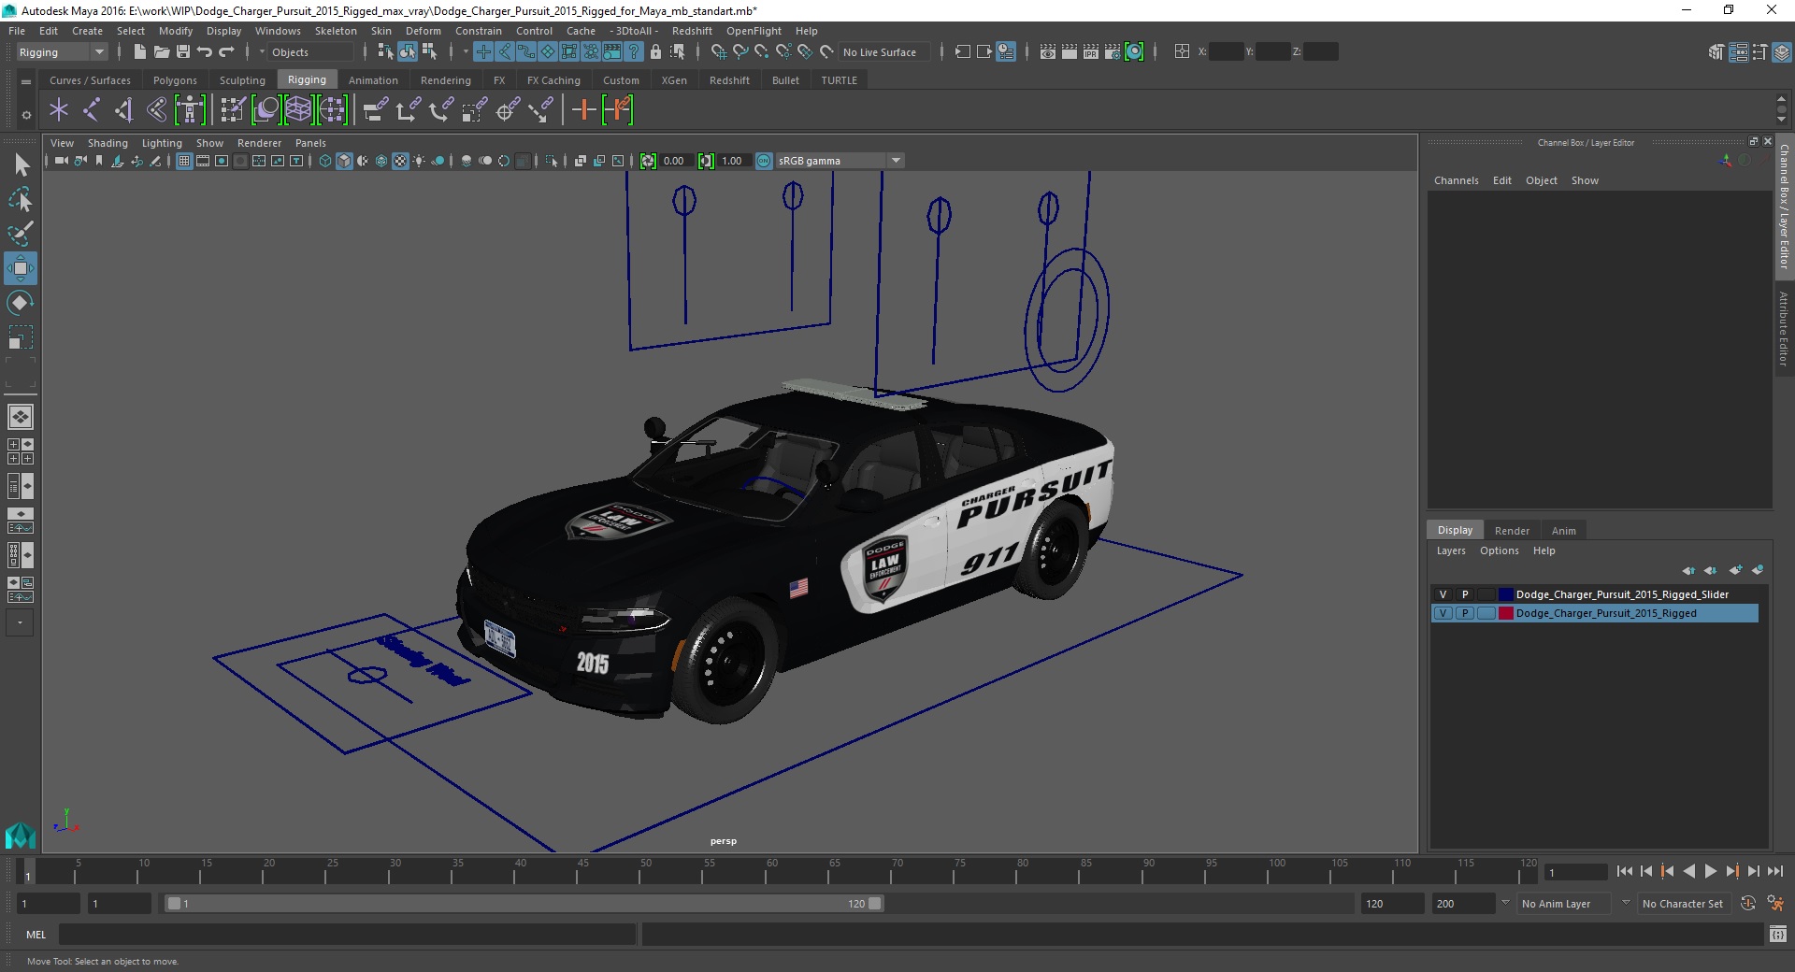Toggle playback P of Dodge_Charger_Pursuit_2015_Rigged layer

click(x=1465, y=613)
